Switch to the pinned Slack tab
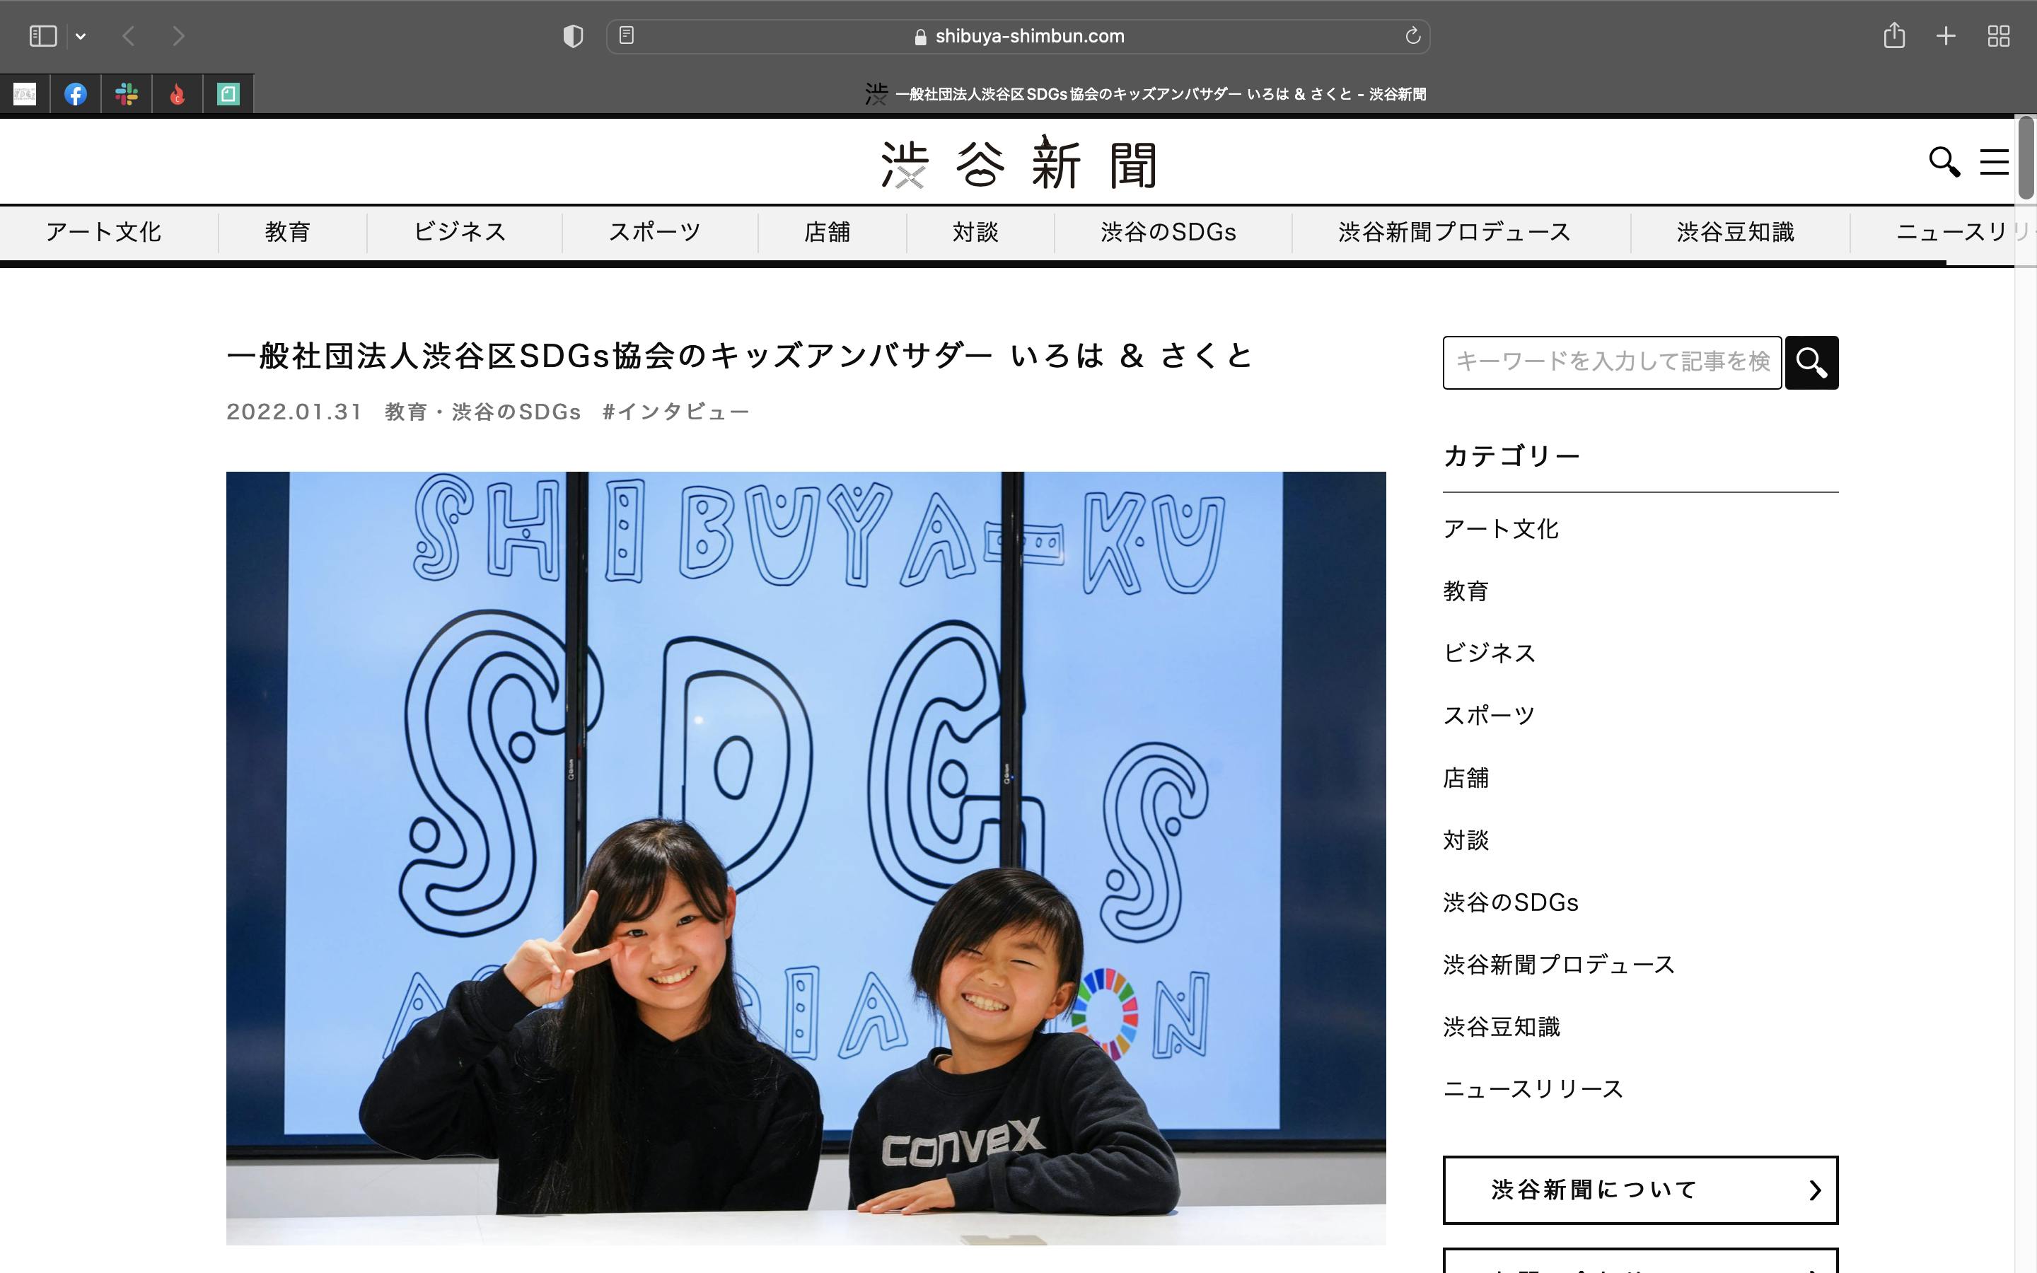Viewport: 2037px width, 1273px height. (127, 94)
